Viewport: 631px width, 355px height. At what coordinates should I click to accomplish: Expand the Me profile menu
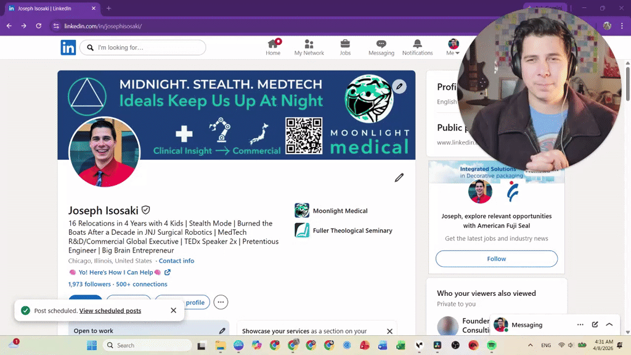point(453,47)
